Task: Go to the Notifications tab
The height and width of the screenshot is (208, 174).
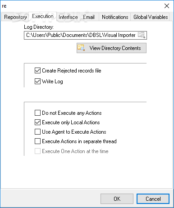Action: tap(115, 17)
